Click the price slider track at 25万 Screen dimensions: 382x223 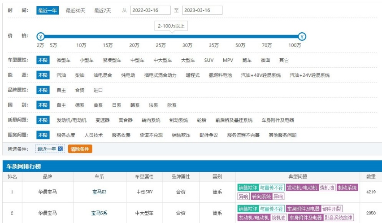(x=161, y=37)
